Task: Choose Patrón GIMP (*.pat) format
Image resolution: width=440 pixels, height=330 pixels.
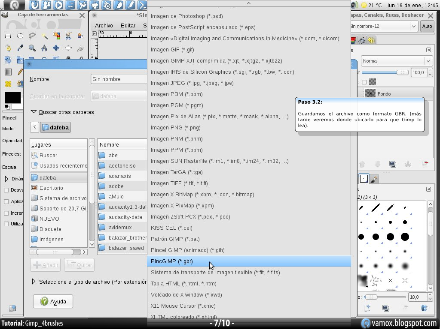Action: tap(249, 239)
